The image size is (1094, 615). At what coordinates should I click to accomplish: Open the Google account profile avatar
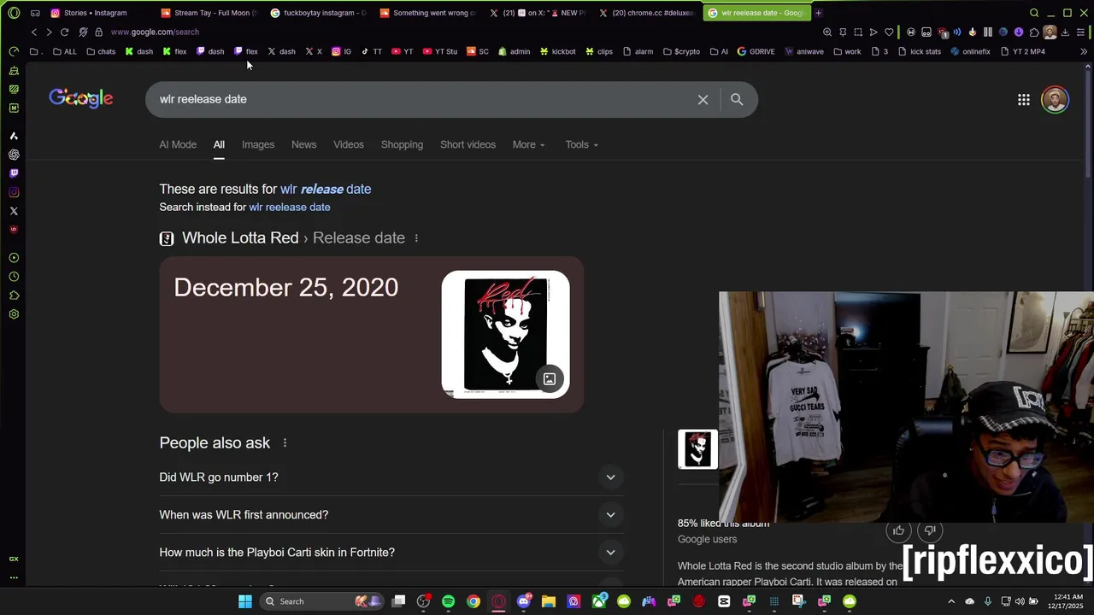1055,100
